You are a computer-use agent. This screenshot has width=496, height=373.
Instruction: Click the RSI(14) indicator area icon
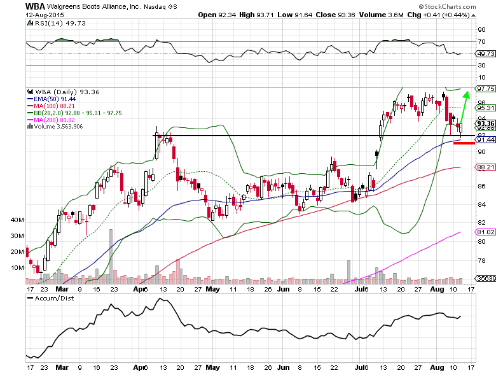point(30,24)
